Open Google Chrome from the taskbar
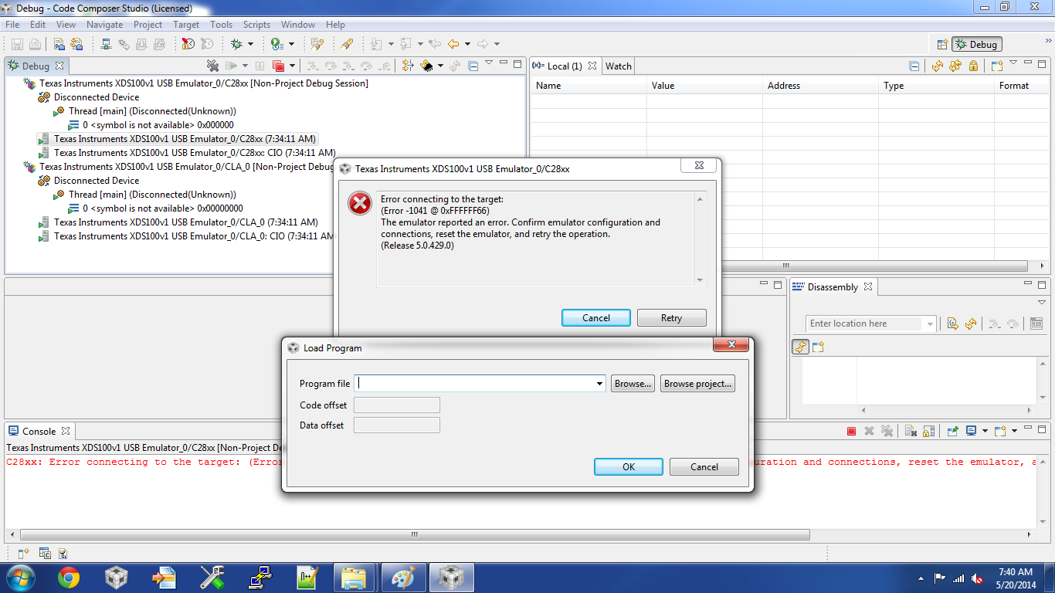The height and width of the screenshot is (593, 1055). [69, 578]
